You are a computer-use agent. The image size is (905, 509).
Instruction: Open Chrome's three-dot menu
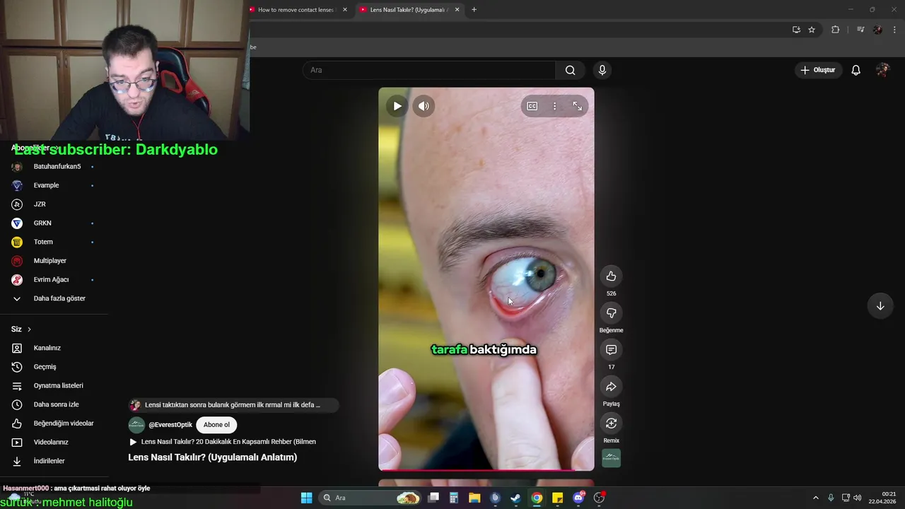(895, 30)
